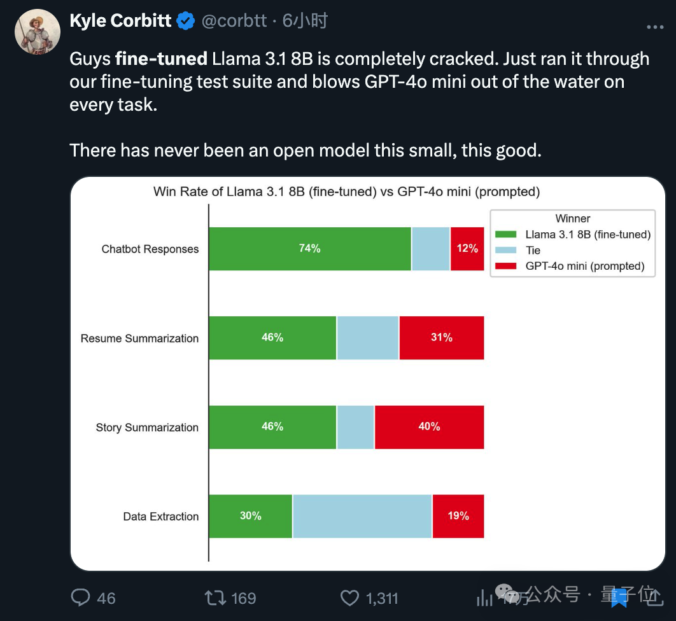This screenshot has height=621, width=676.
Task: Click the 46 replies count
Action: [x=106, y=598]
